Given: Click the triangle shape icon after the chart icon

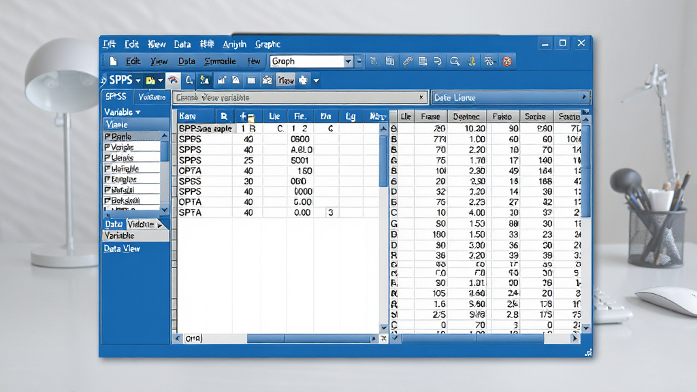Looking at the screenshot, I should pos(236,80).
